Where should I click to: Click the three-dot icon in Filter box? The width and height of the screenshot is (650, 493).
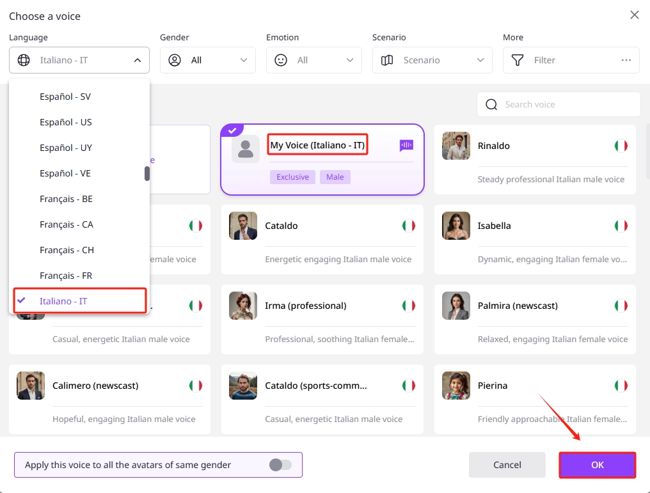[x=626, y=60]
